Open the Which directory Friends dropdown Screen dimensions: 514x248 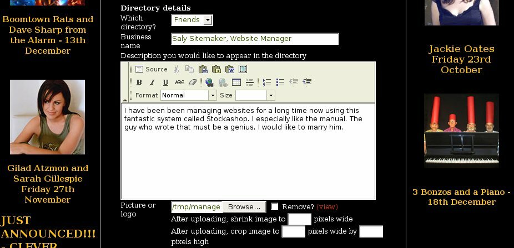(x=192, y=20)
